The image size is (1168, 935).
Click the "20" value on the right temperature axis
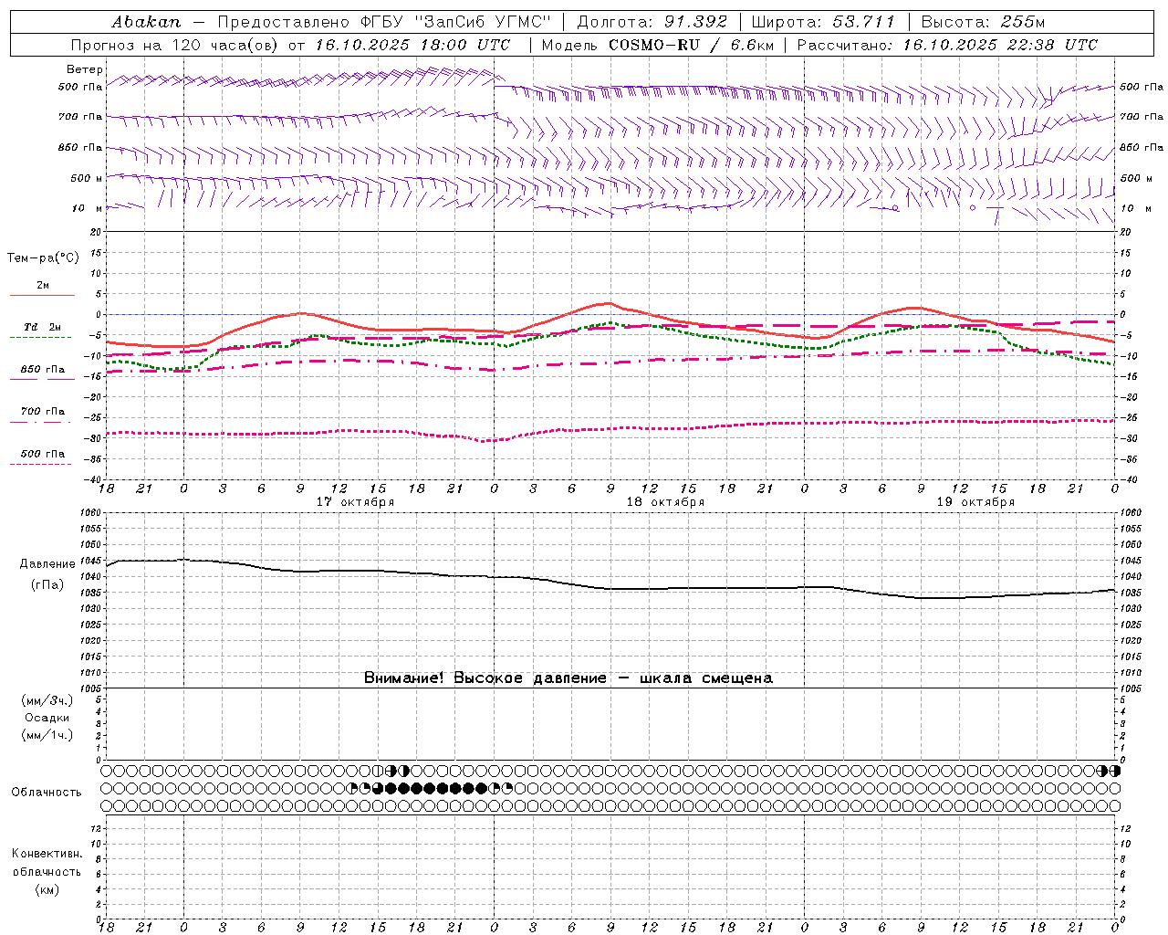click(1126, 232)
